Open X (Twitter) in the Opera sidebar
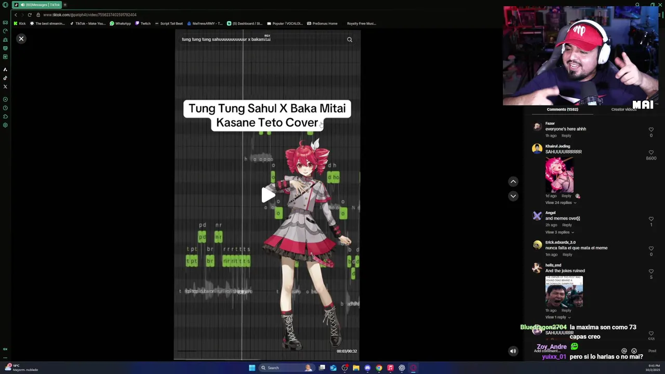The width and height of the screenshot is (665, 374). tap(5, 87)
